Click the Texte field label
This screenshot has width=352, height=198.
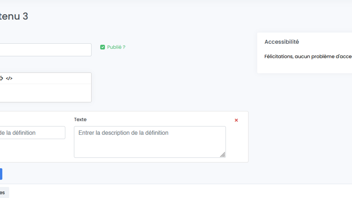point(80,120)
